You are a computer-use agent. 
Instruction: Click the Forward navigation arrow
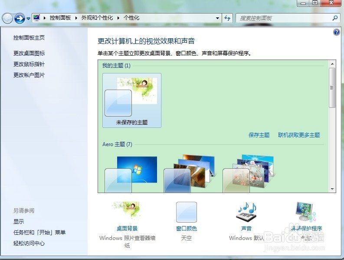coord(20,18)
